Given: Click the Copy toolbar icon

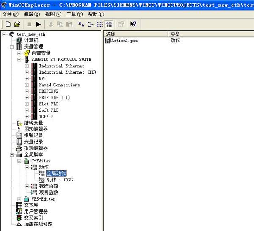Looking at the screenshot, I should pyautogui.click(x=60, y=24).
